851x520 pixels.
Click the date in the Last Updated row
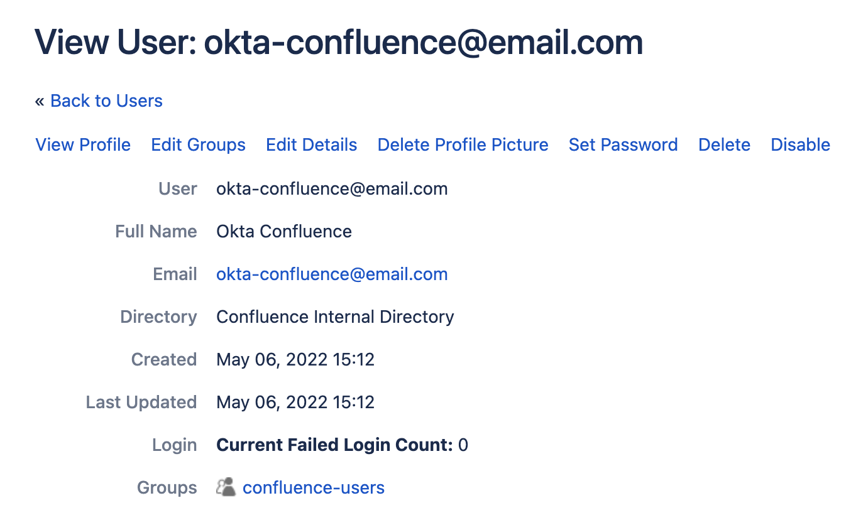click(295, 403)
